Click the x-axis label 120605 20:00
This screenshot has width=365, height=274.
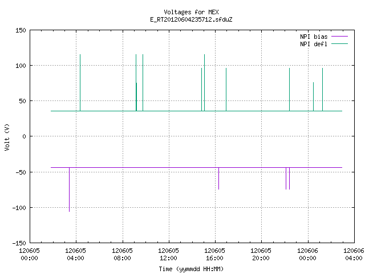point(261,254)
